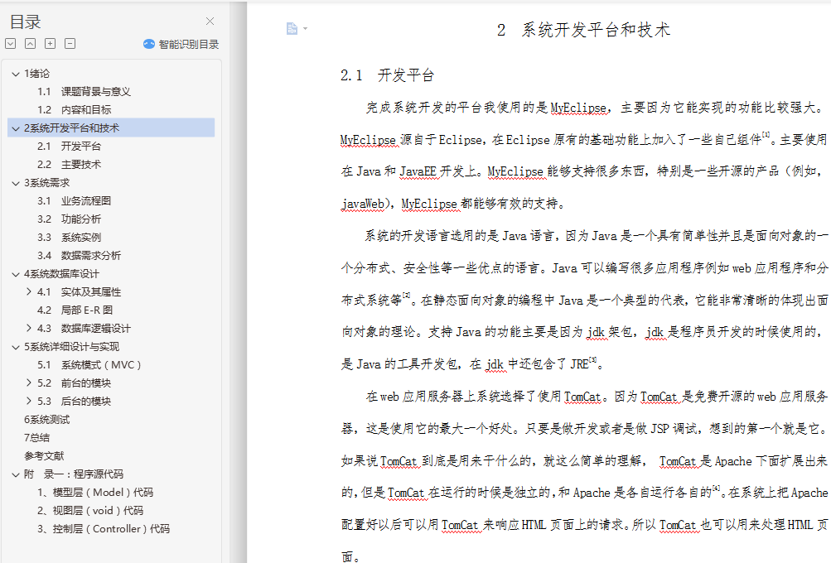831x563 pixels.
Task: Go to 7总结 chapter
Action: 36,437
